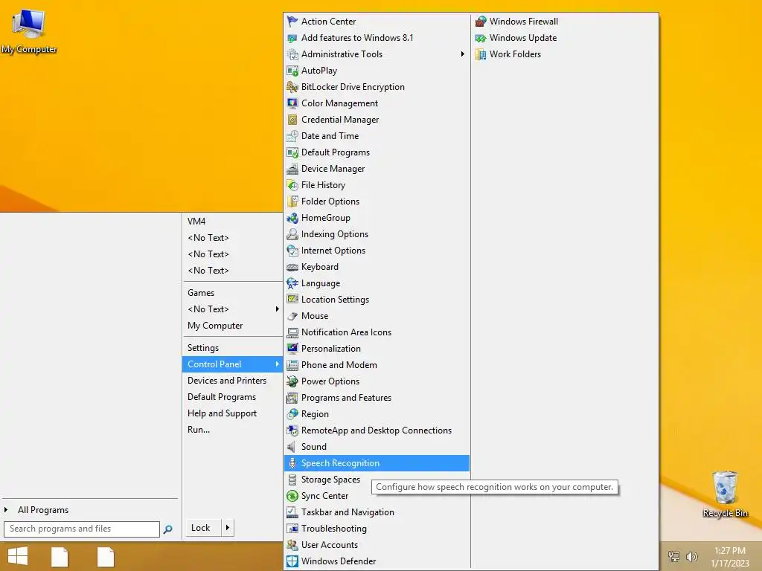This screenshot has height=571, width=762.
Task: Open Settings in Start menu
Action: click(232, 348)
